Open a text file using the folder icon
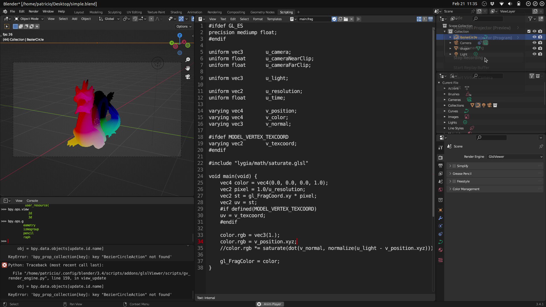Screen dimensions: 546x307 [346, 19]
